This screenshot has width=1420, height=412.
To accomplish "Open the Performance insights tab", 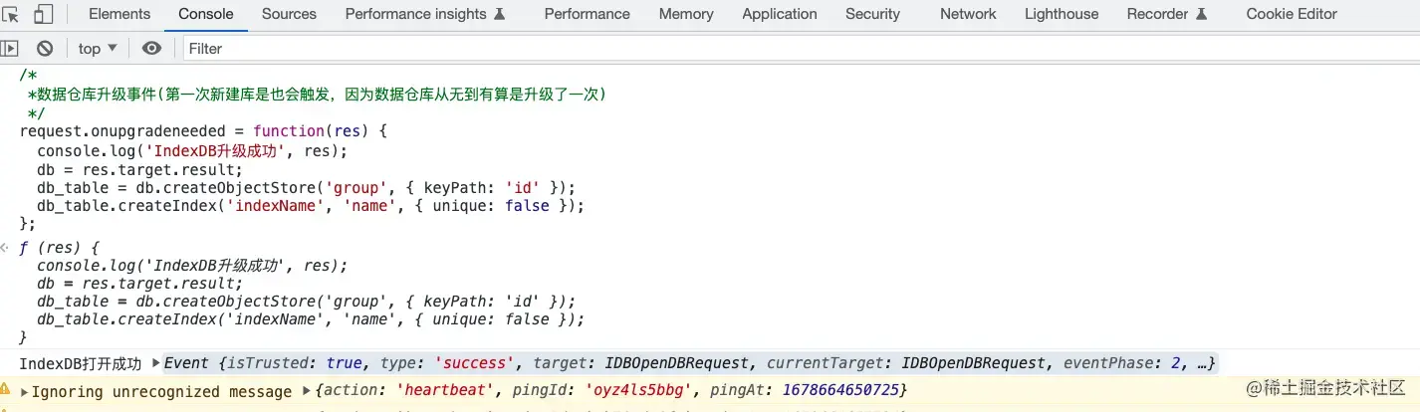I will click(425, 14).
